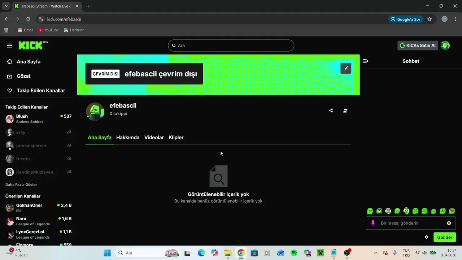Open Nesrin followed channel
This screenshot has height=260, width=462.
[38, 159]
